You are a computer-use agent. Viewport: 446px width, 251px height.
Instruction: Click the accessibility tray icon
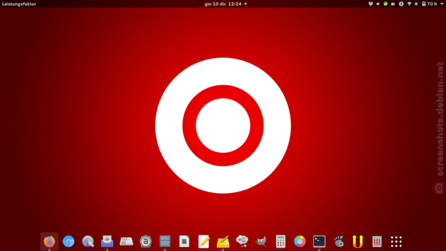(x=401, y=4)
